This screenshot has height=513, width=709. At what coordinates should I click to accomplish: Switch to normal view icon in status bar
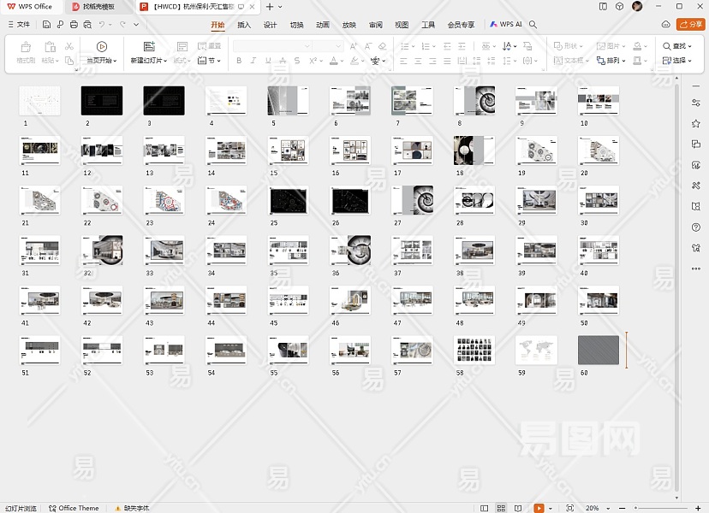tap(485, 508)
